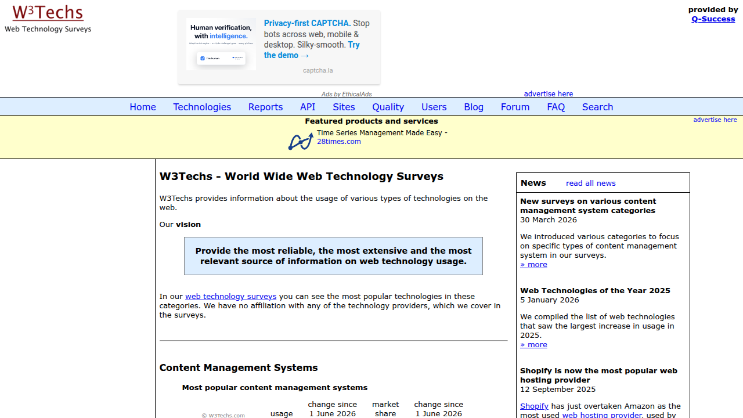Go to the API menu item
Viewport: 743px width, 418px height.
(308, 107)
